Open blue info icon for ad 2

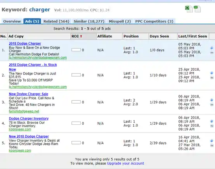point(212,73)
